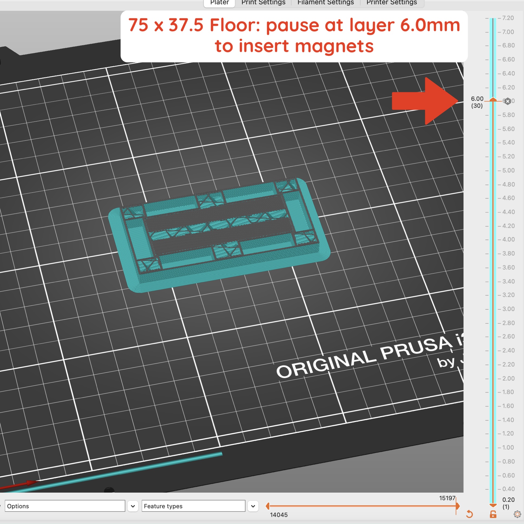Open the Print Settings tab
This screenshot has width=524, height=524.
(263, 3)
